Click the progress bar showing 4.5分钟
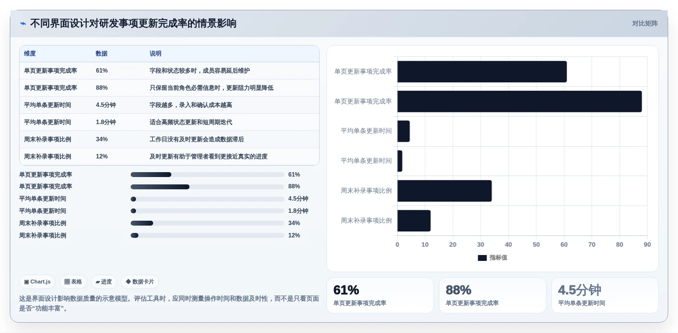Viewport: 678px width, 333px height. pos(207,199)
